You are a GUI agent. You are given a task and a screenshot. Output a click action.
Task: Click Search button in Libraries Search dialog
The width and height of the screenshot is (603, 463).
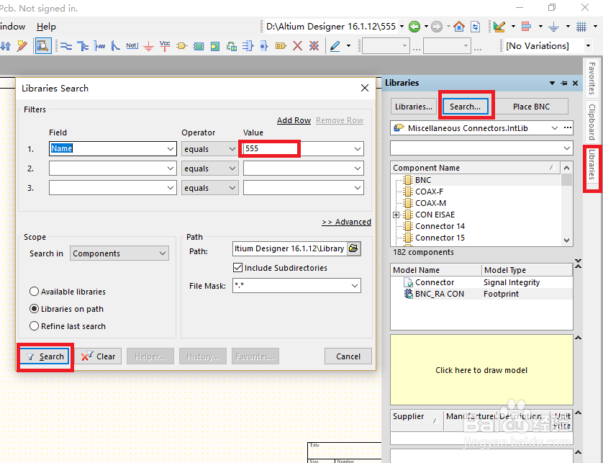(45, 356)
